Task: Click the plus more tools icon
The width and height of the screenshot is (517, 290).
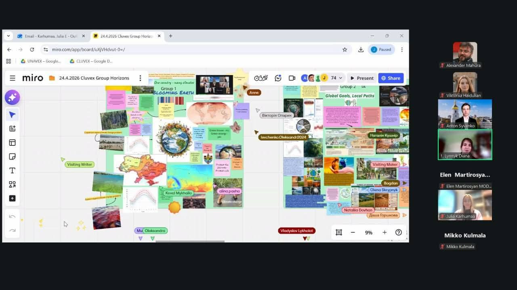Action: click(x=12, y=198)
